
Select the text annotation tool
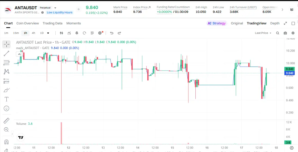(x=6, y=99)
